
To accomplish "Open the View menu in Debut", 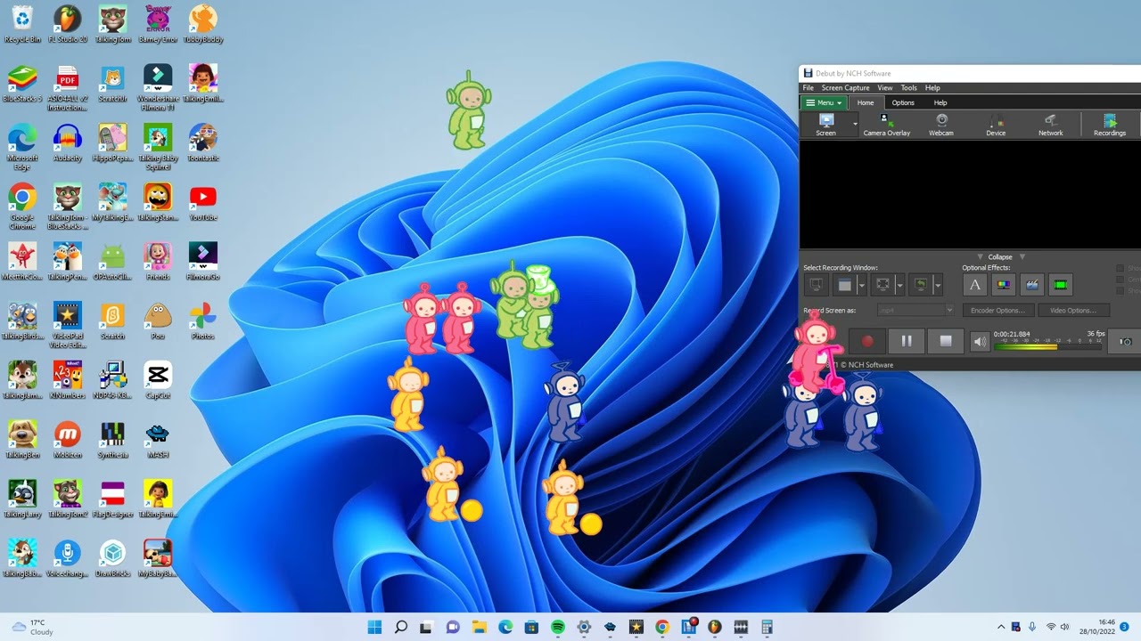I will (884, 88).
